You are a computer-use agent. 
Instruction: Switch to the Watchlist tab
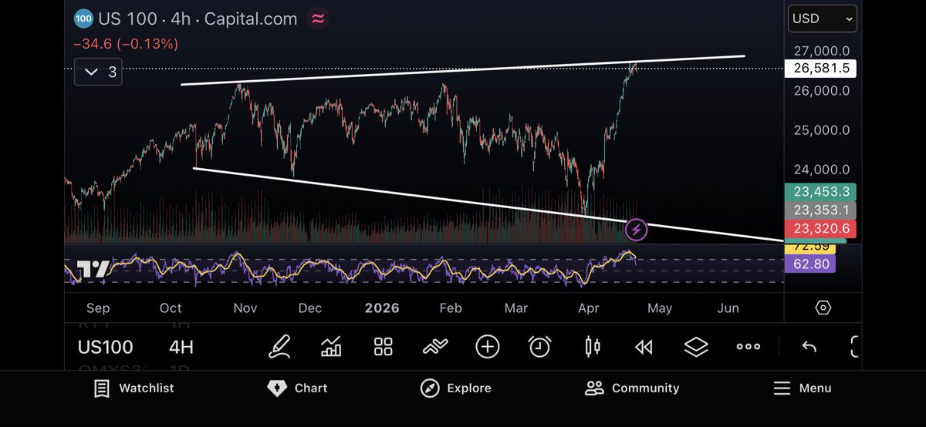click(133, 388)
